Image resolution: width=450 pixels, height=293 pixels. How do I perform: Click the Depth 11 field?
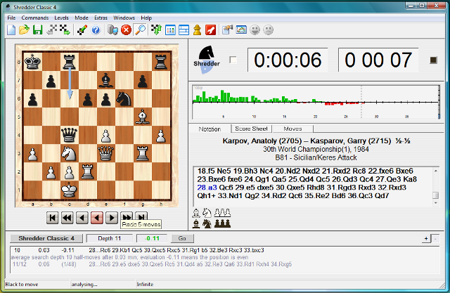click(x=110, y=238)
